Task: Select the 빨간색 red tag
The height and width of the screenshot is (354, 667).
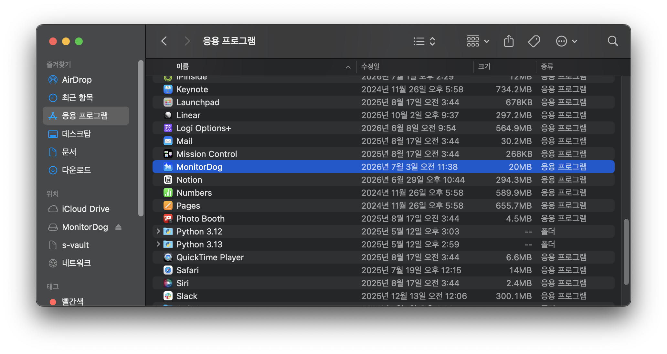Action: click(86, 301)
